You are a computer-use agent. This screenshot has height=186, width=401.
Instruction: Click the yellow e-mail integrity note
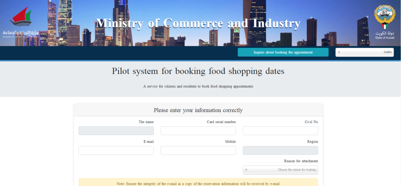click(198, 182)
